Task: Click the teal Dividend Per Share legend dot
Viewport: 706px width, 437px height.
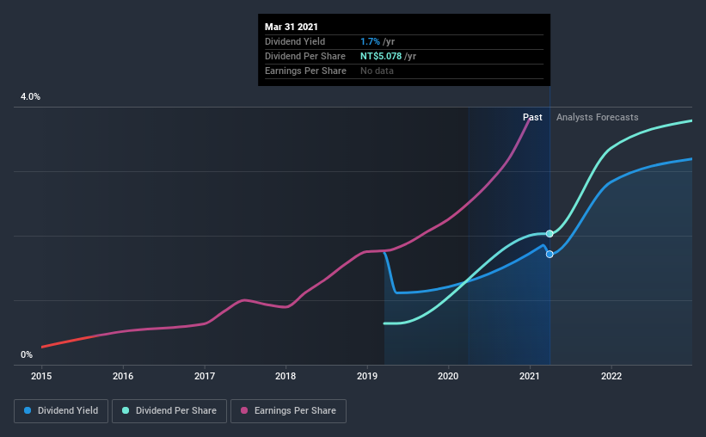Action: (x=126, y=410)
